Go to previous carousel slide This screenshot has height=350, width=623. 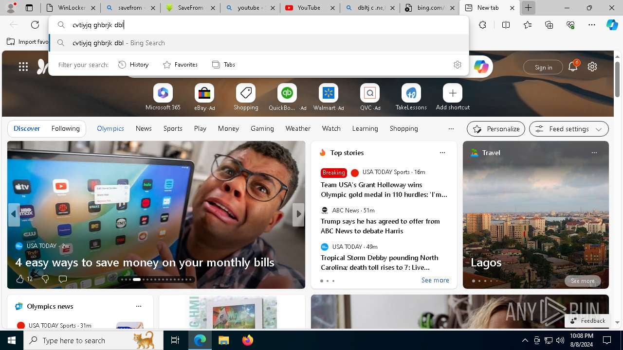pyautogui.click(x=14, y=214)
